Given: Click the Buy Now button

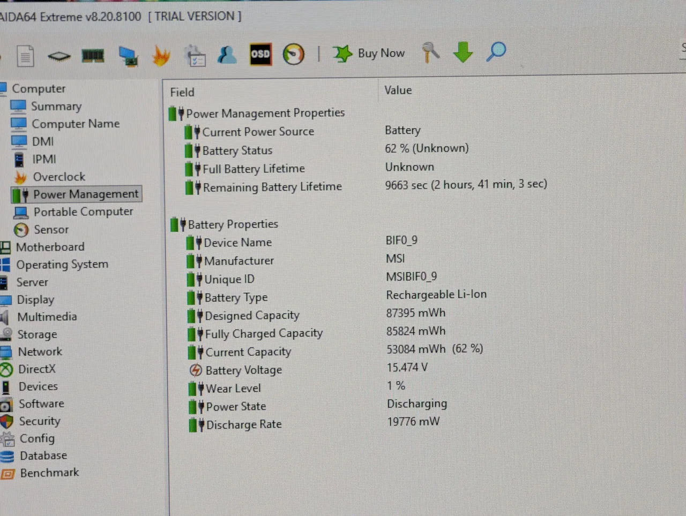Looking at the screenshot, I should [x=369, y=53].
